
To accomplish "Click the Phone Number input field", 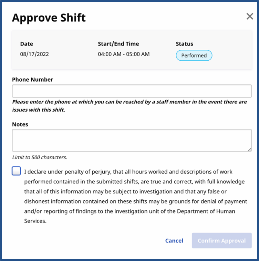I will pyautogui.click(x=132, y=91).
